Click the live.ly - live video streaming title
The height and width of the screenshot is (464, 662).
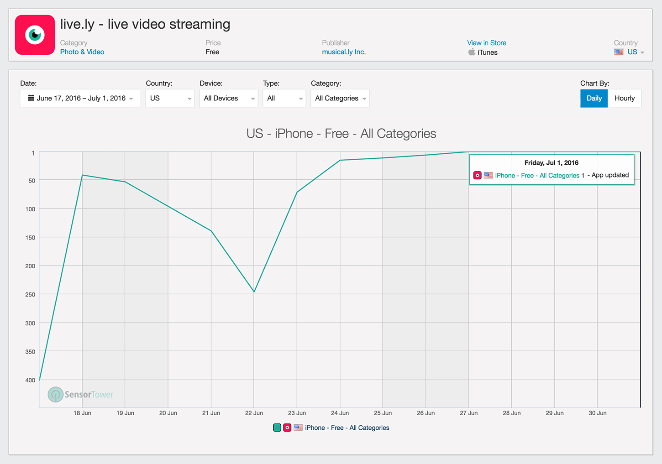(145, 24)
